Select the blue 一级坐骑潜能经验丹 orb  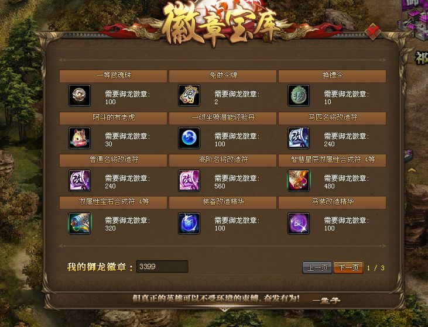click(189, 138)
